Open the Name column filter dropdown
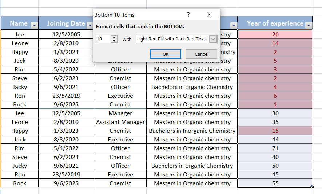This screenshot has height=194, width=322. click(x=34, y=25)
